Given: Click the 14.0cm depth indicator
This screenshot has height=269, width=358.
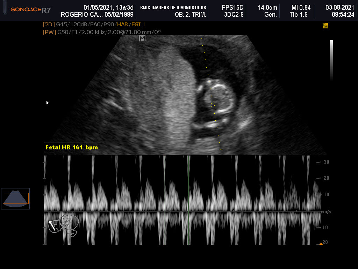Looking at the screenshot, I should (267, 8).
